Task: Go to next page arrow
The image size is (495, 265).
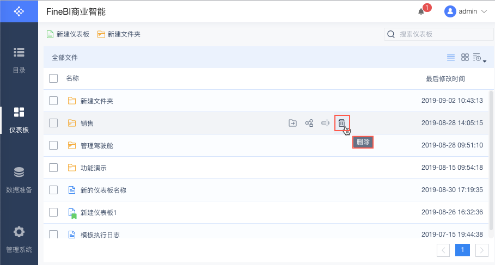Action: (481, 250)
